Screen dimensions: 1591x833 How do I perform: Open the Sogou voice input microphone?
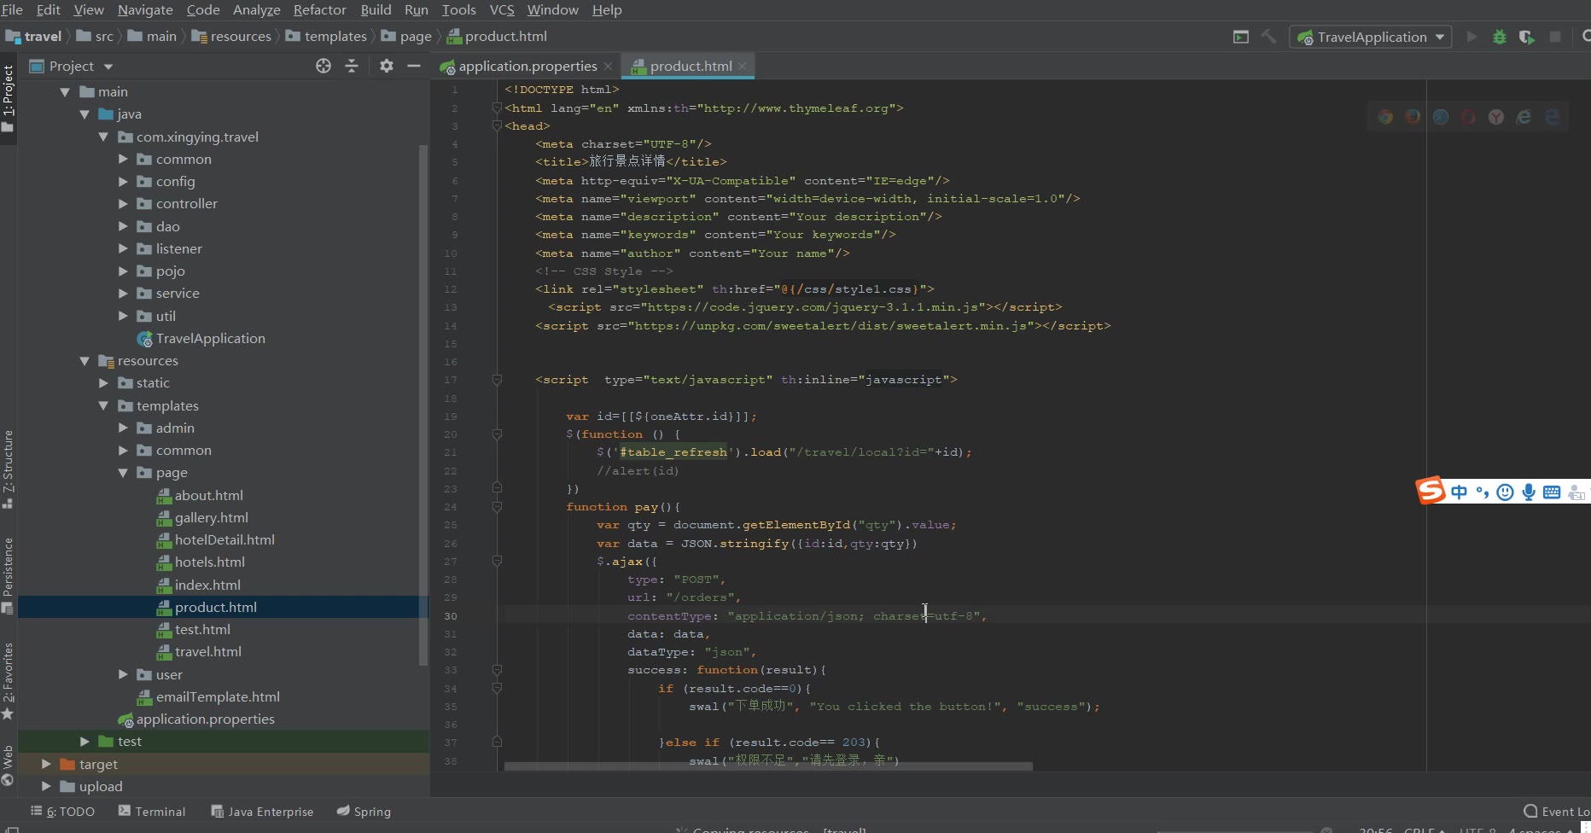pos(1529,492)
